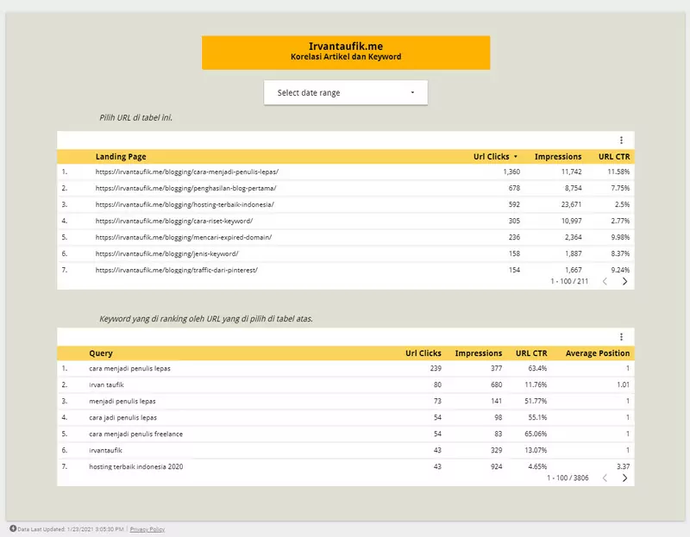Click the 11.58% URL CTR value

coord(618,172)
